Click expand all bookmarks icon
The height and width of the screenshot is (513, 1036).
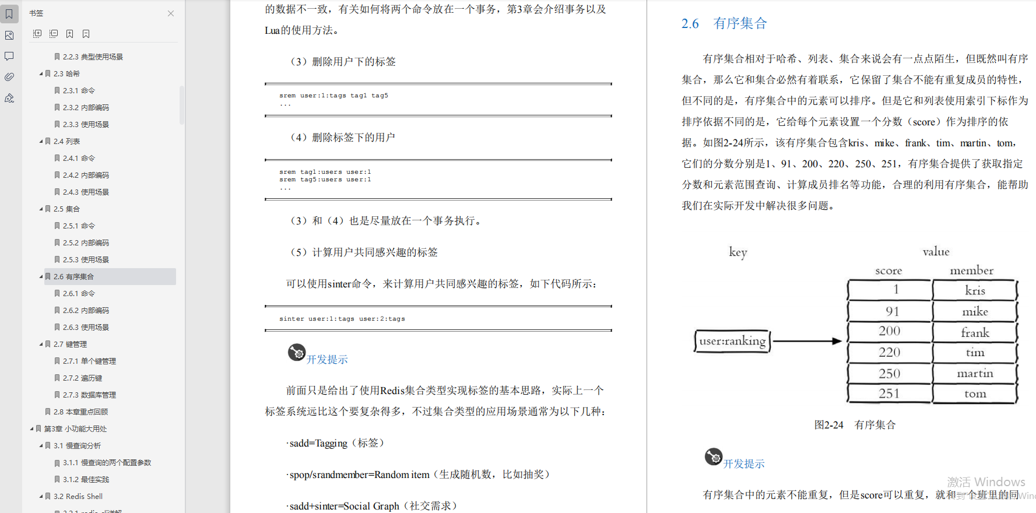pos(37,34)
